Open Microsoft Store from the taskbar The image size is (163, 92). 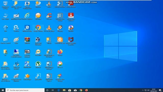pos(70,90)
